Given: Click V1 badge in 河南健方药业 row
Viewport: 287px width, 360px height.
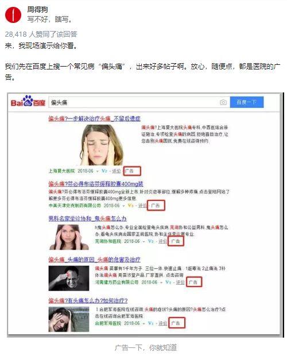Looking at the screenshot, I should pos(168,282).
